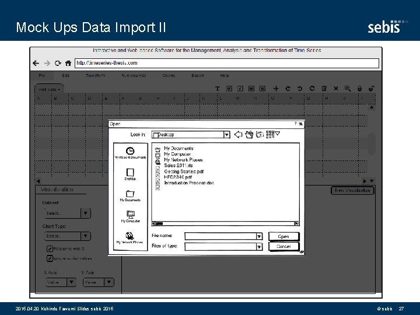
Task: Toggle the 'Fill blanks with 0' checkbox
Action: [x=50, y=249]
